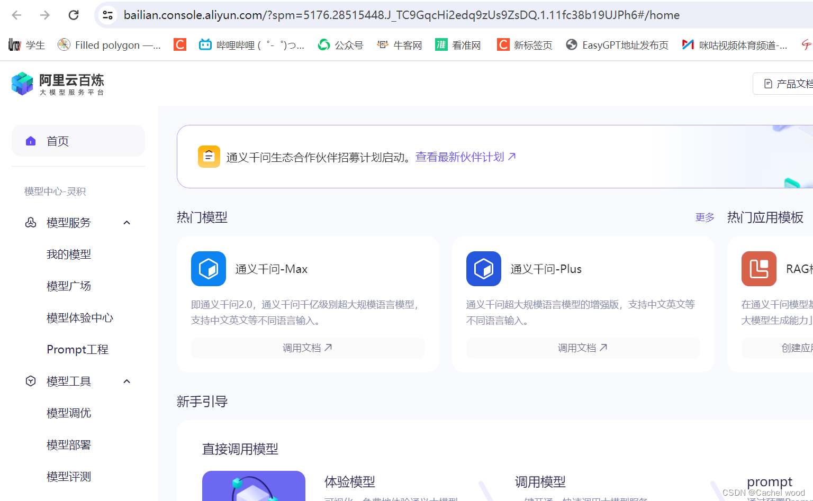This screenshot has width=813, height=501.
Task: Reload the page with the refresh icon
Action: click(74, 15)
